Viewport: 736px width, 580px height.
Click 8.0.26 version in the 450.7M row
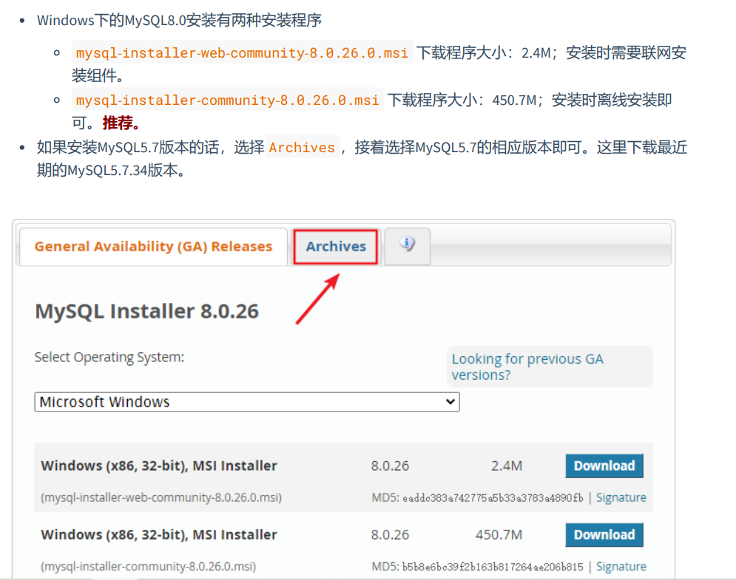(x=390, y=534)
